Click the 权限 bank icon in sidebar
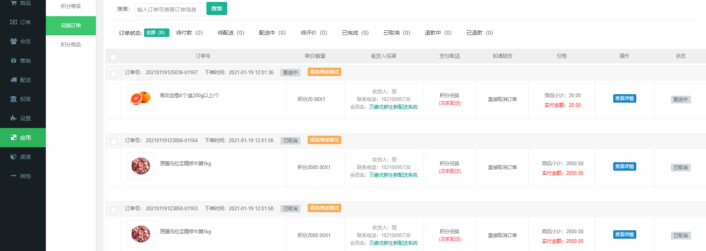The width and height of the screenshot is (706, 251). [x=13, y=99]
